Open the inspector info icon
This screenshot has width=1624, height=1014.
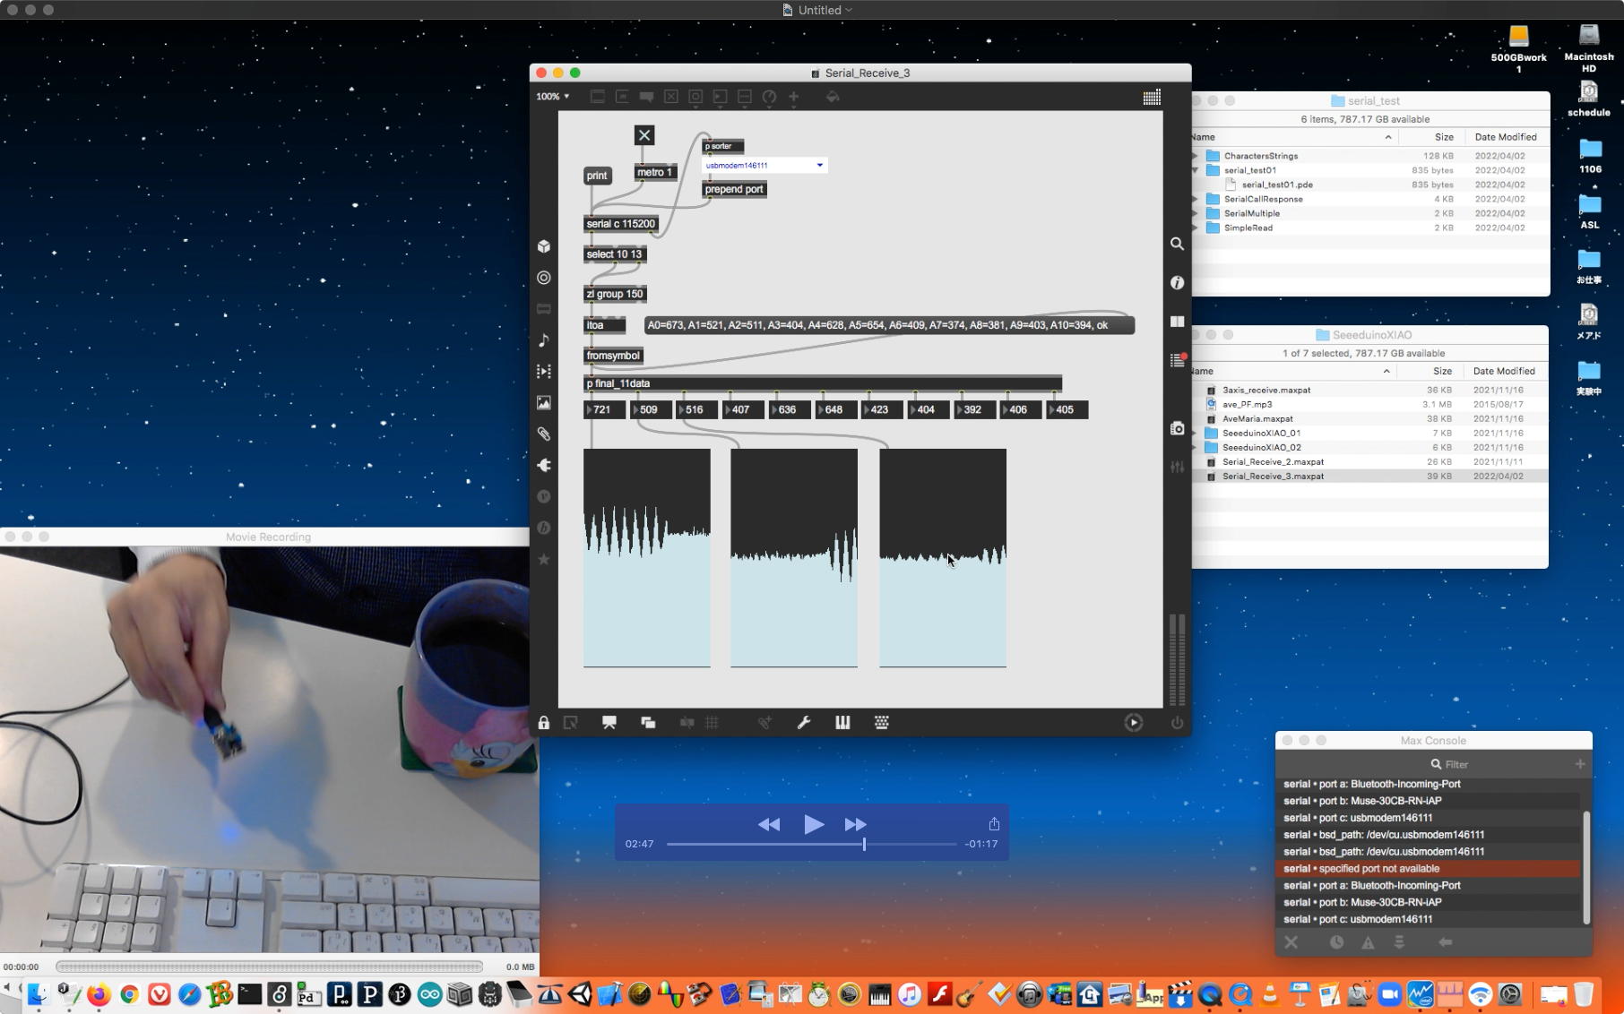[x=1177, y=283]
